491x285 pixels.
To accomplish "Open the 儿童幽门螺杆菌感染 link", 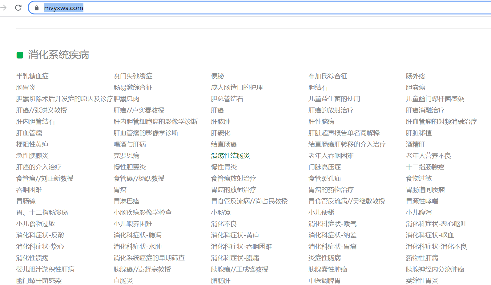I will click(x=435, y=99).
